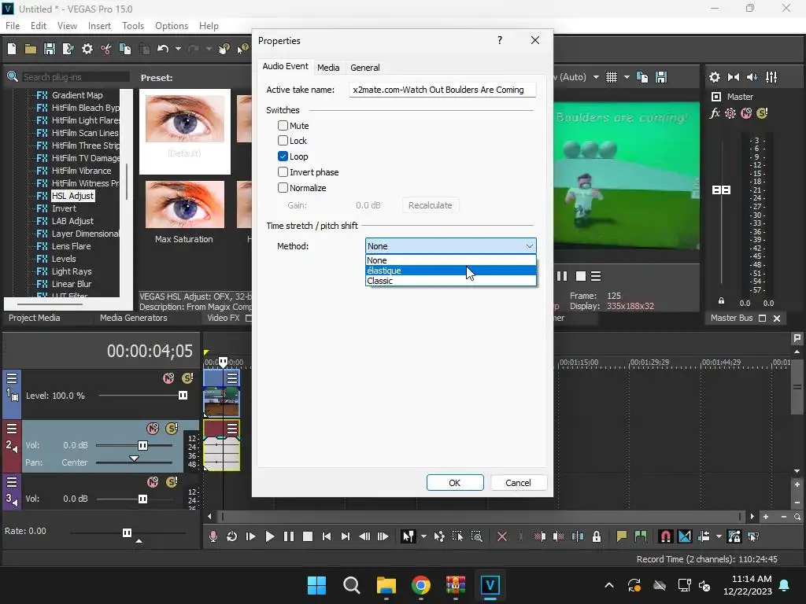This screenshot has width=806, height=604.
Task: Toggle Mute on video track 1
Action: coord(168,378)
